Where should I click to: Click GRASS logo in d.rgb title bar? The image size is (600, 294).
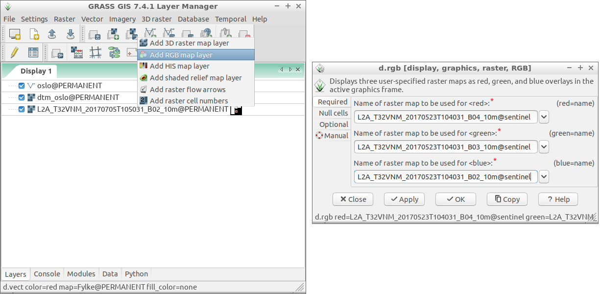click(x=320, y=68)
